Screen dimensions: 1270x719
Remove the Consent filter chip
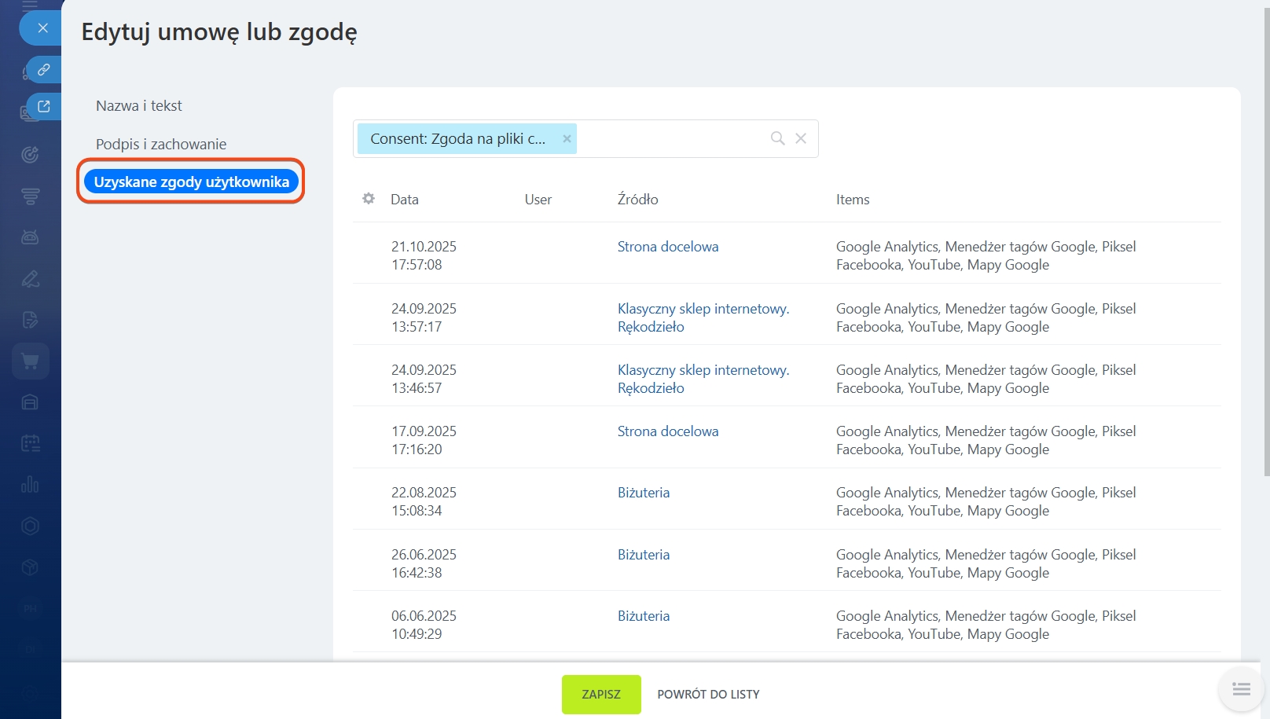click(x=567, y=139)
